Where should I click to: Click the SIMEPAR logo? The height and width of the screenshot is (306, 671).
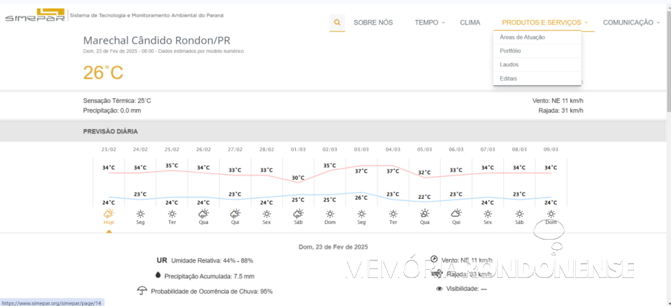tap(35, 15)
